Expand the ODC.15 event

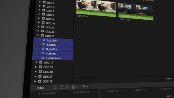[36, 67]
